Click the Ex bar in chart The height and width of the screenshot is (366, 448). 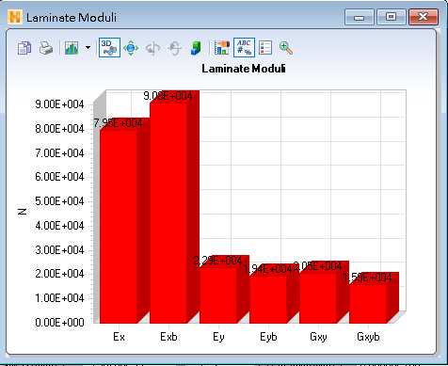[x=119, y=226]
